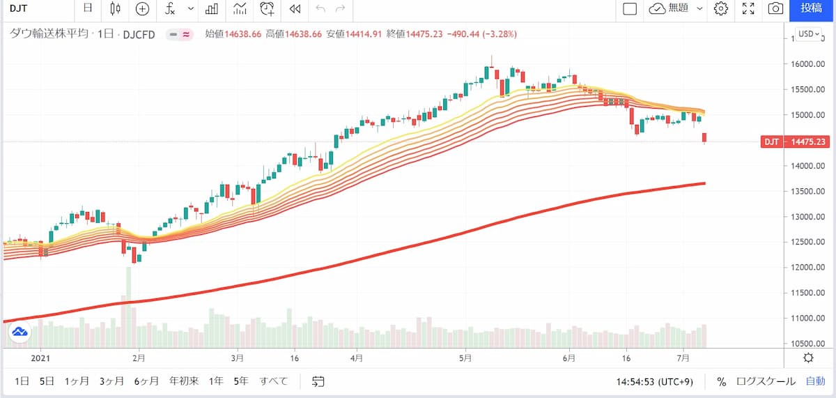Click the compare or add symbol icon
Image resolution: width=836 pixels, height=398 pixels.
pos(142,8)
